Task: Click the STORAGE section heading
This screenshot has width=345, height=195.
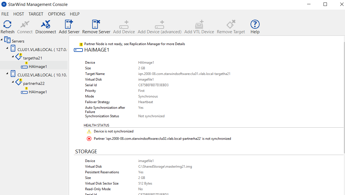Action: (x=86, y=152)
